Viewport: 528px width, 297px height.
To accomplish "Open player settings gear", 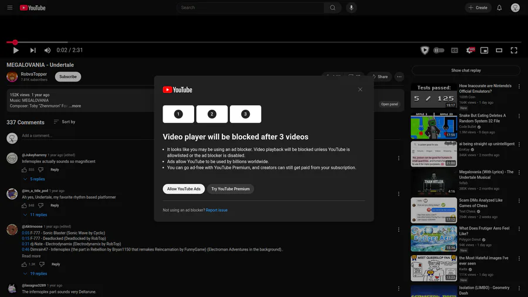I will (x=470, y=50).
